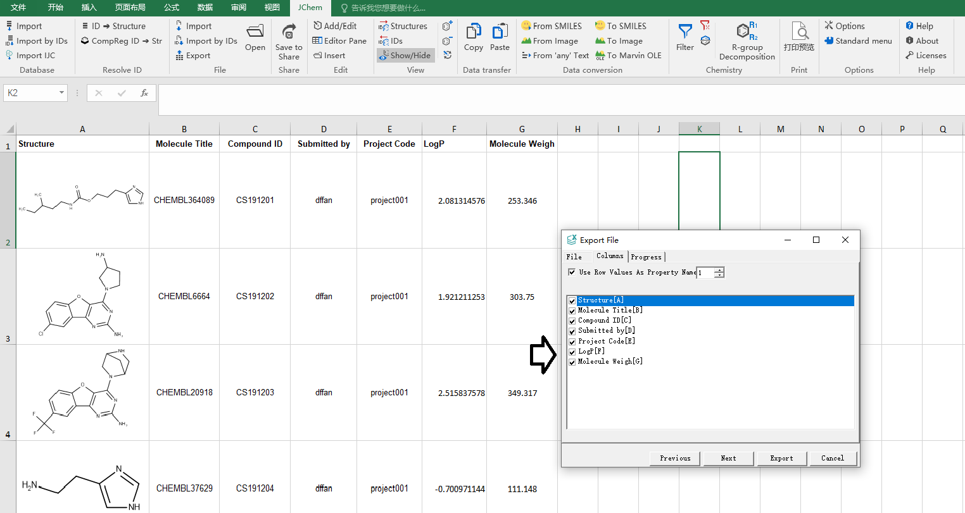This screenshot has width=965, height=513.
Task: Convert From Image
Action: tap(550, 40)
